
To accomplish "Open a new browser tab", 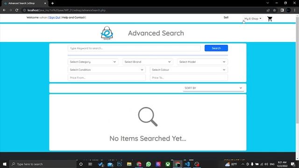I will (52, 3).
